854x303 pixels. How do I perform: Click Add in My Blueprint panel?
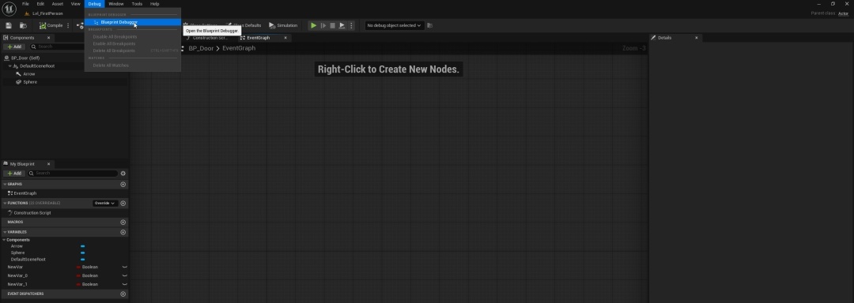click(14, 174)
